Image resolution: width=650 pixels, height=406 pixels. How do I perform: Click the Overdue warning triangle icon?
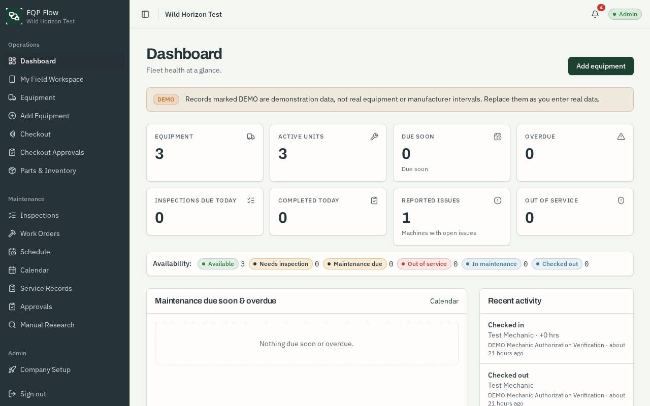coord(621,137)
